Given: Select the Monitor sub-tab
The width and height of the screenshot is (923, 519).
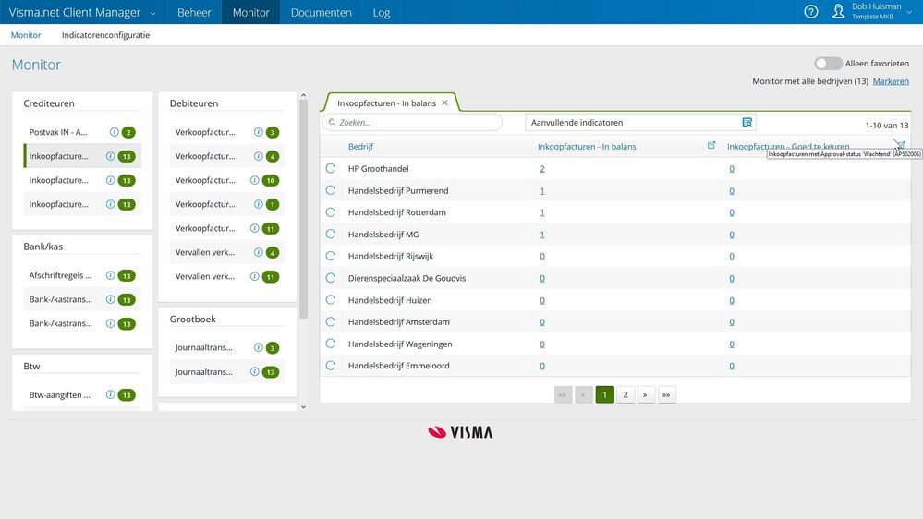Looking at the screenshot, I should point(26,35).
